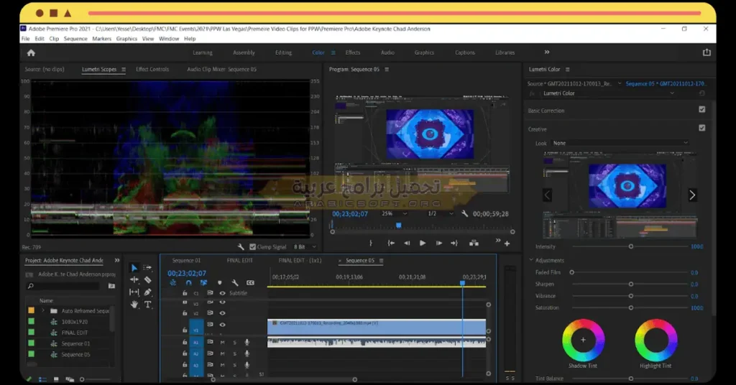Show more workspaces via double chevron

[547, 52]
